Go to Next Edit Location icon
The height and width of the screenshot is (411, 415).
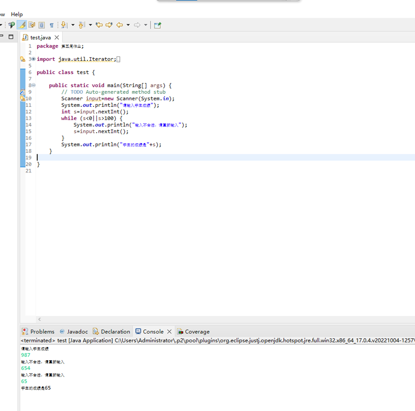click(x=109, y=25)
